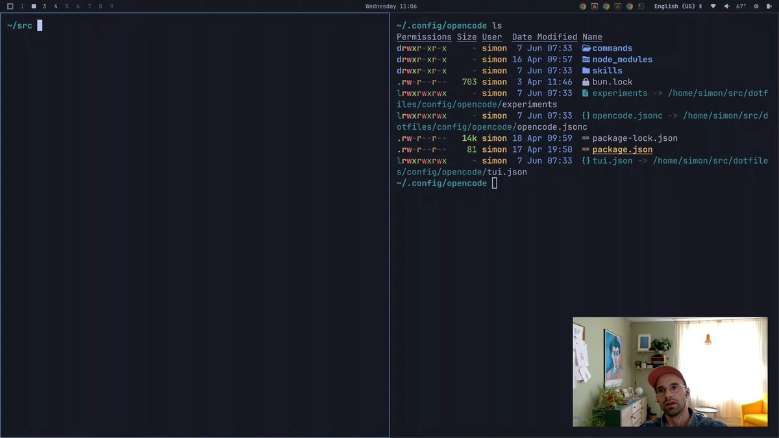Image resolution: width=779 pixels, height=438 pixels.
Task: Focus the left terminal ~/src prompt
Action: pyautogui.click(x=25, y=25)
